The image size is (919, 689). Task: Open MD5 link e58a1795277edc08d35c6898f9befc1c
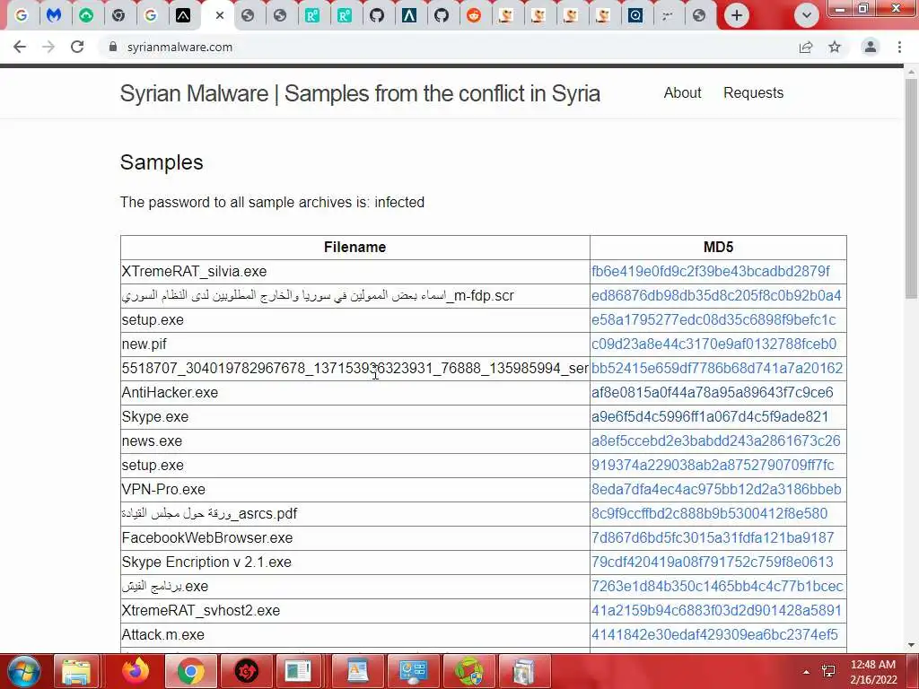click(x=713, y=320)
